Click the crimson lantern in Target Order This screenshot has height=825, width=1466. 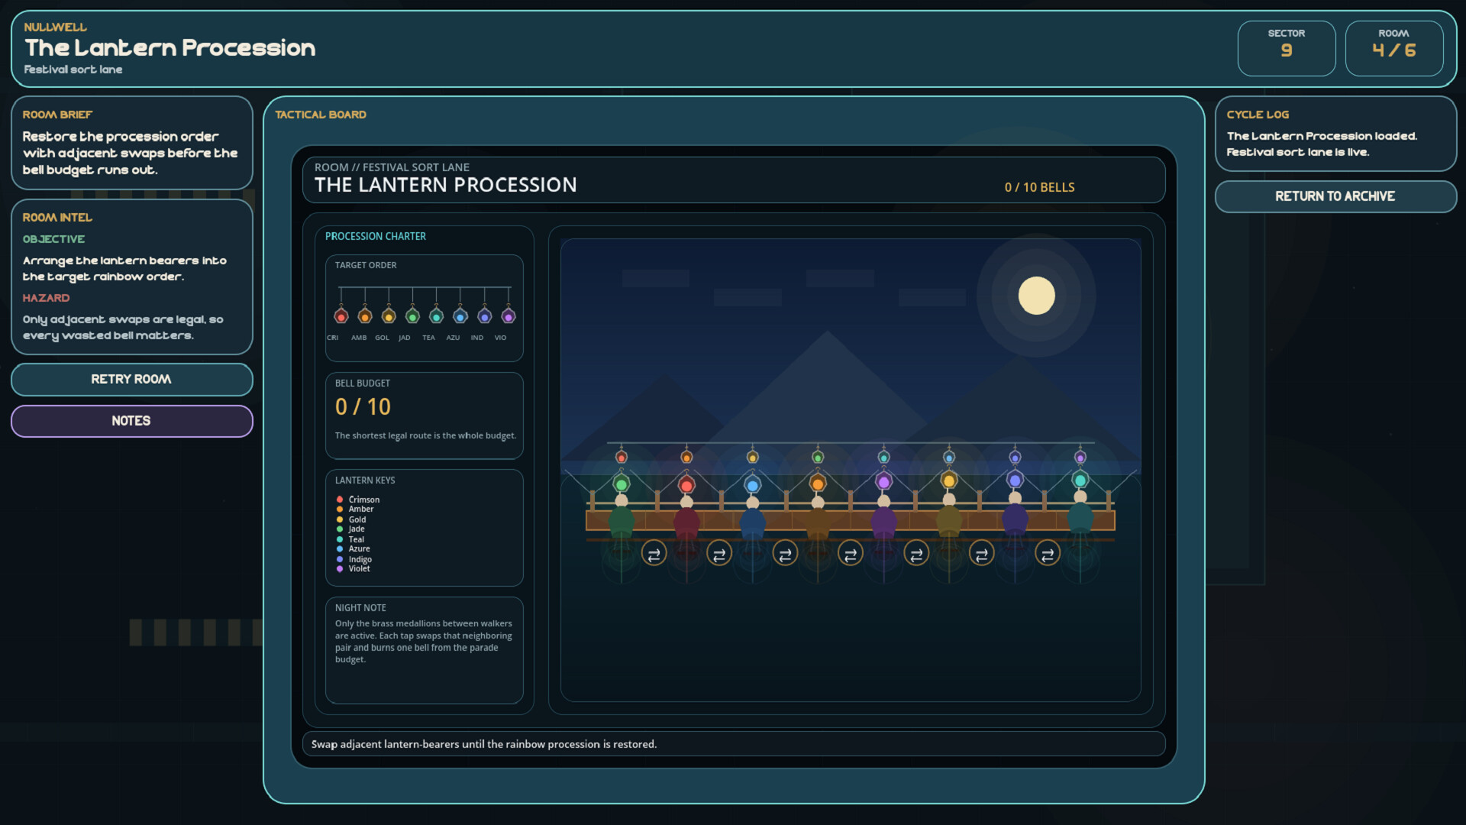(341, 316)
